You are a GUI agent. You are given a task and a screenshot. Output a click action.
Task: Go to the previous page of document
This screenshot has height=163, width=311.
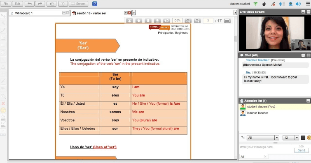[139, 21]
